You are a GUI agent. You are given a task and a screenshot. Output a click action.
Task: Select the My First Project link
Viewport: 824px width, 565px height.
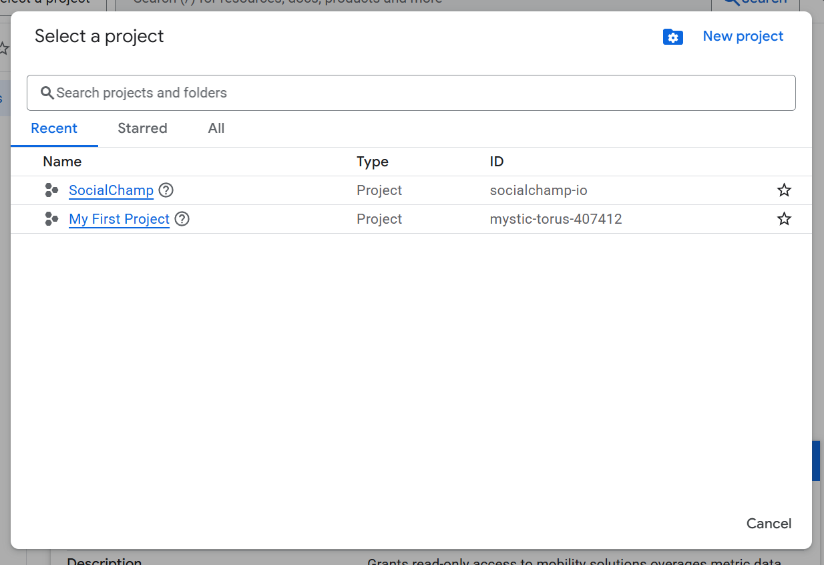tap(119, 219)
